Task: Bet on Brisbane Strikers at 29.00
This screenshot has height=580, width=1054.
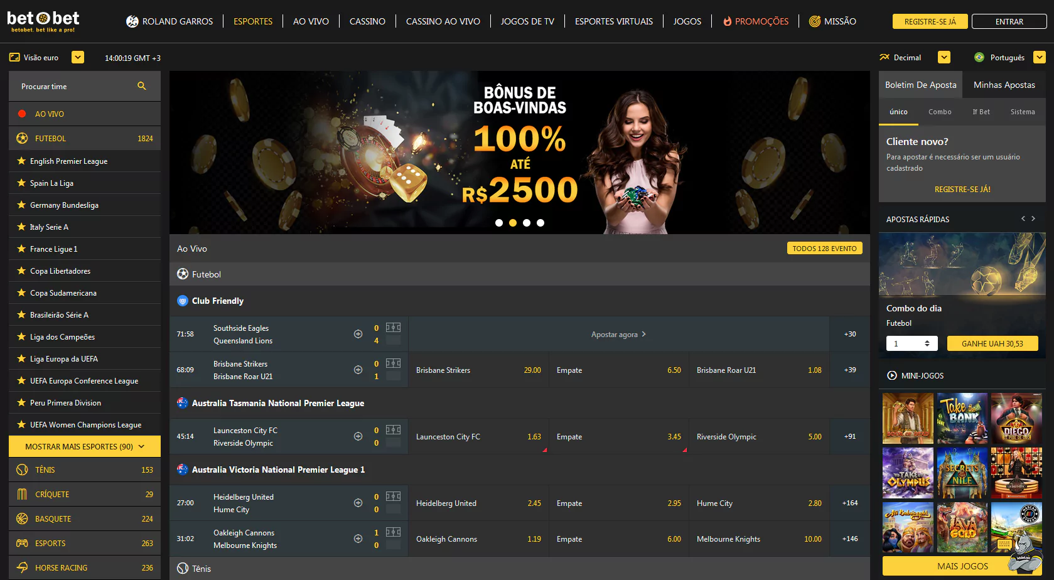Action: 478,370
